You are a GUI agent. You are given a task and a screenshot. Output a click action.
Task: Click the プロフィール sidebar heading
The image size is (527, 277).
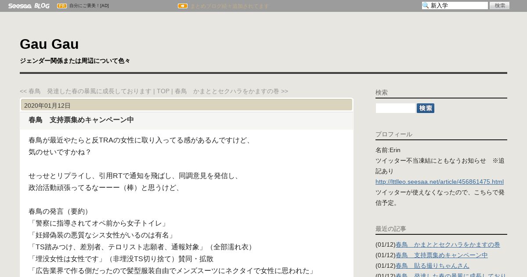click(x=394, y=134)
